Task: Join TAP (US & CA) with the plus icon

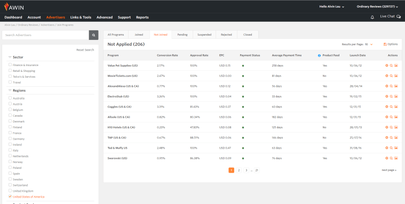Action: (387, 138)
